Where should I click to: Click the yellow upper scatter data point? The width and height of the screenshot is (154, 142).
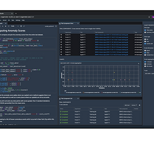(x=114, y=73)
